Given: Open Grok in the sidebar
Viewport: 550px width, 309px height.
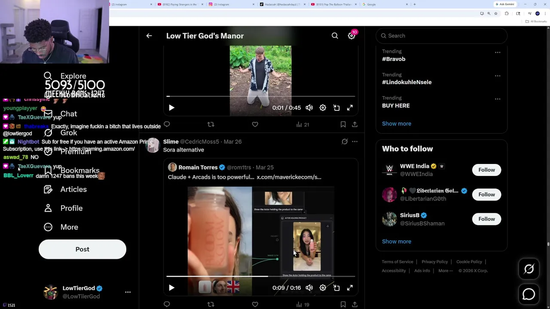Looking at the screenshot, I should pos(60,133).
